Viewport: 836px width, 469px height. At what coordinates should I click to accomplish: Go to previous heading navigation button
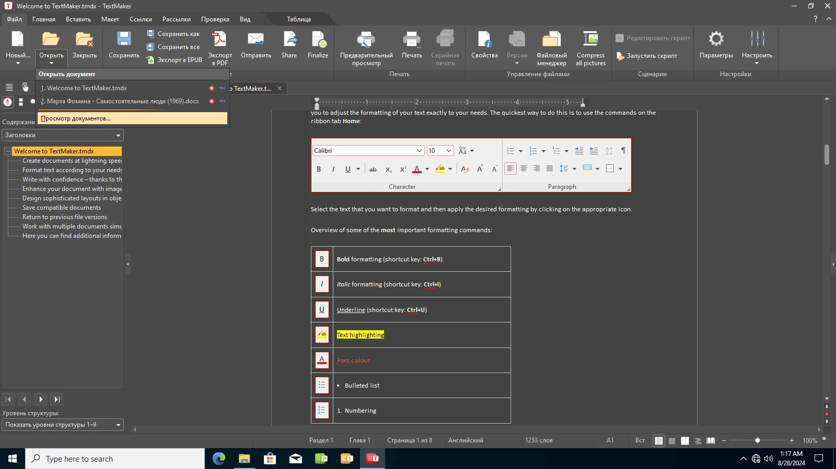click(x=25, y=399)
